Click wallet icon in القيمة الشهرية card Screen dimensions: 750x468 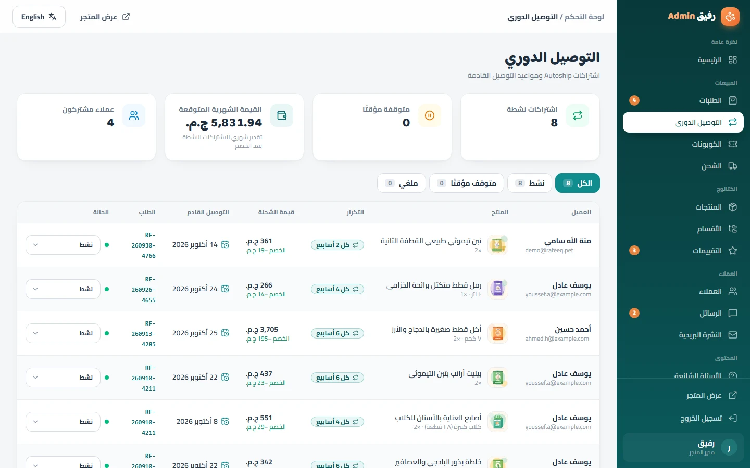(x=282, y=115)
